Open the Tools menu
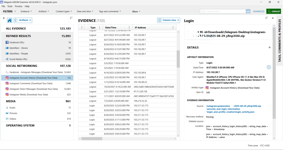This screenshot has width=283, height=150. [x=10, y=6]
